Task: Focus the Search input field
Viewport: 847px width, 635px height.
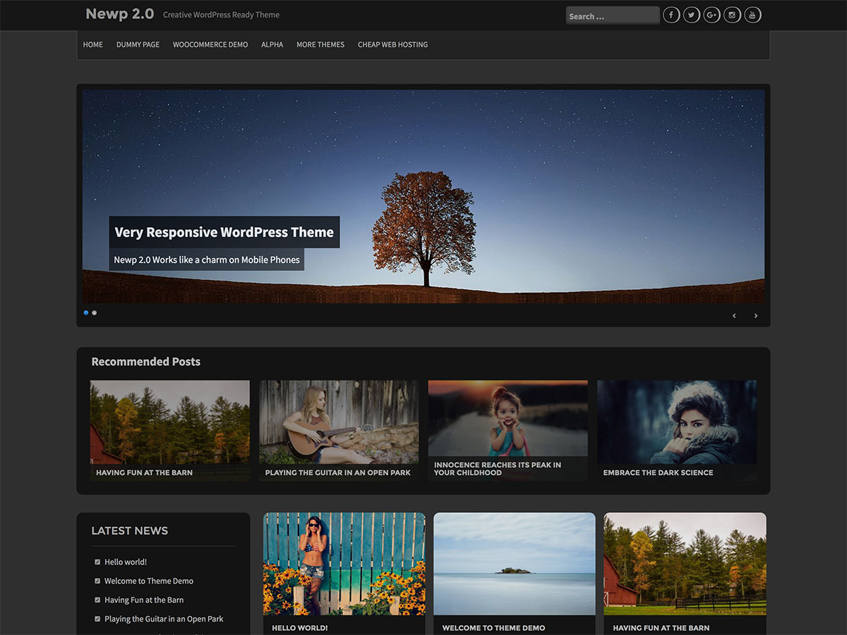Action: click(x=613, y=16)
